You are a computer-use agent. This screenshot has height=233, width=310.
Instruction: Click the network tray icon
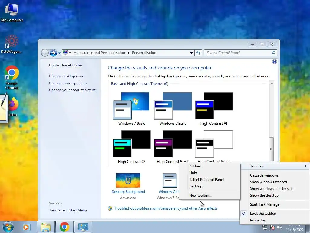(x=265, y=228)
